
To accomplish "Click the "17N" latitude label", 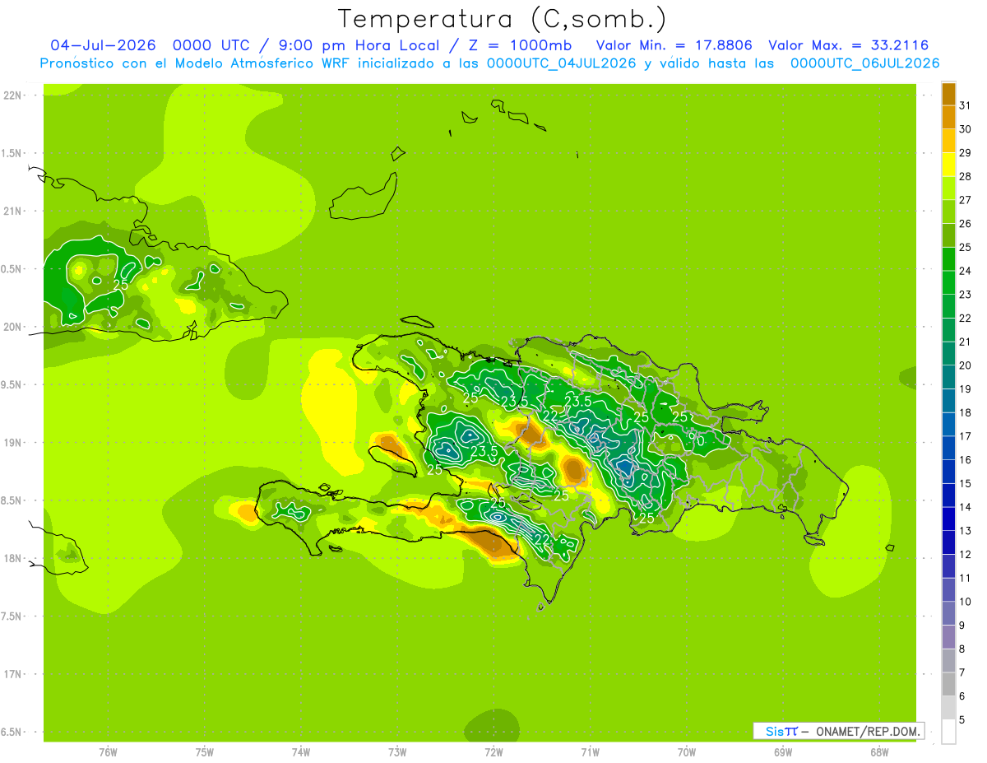I will (x=13, y=674).
